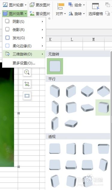Open the 选择窗格 selection pane
The height and width of the screenshot is (190, 112).
[95, 9]
